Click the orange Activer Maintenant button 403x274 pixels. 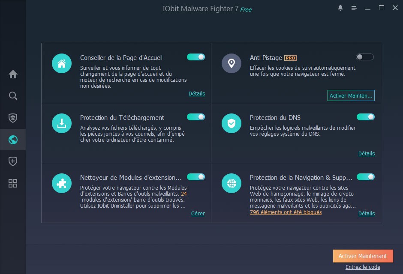tap(363, 256)
